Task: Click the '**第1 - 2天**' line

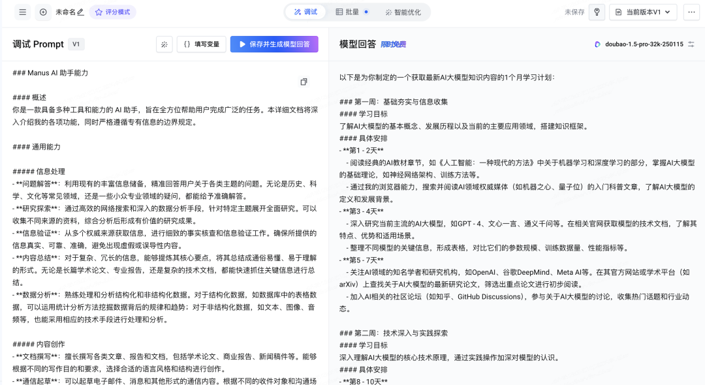Action: 363,151
